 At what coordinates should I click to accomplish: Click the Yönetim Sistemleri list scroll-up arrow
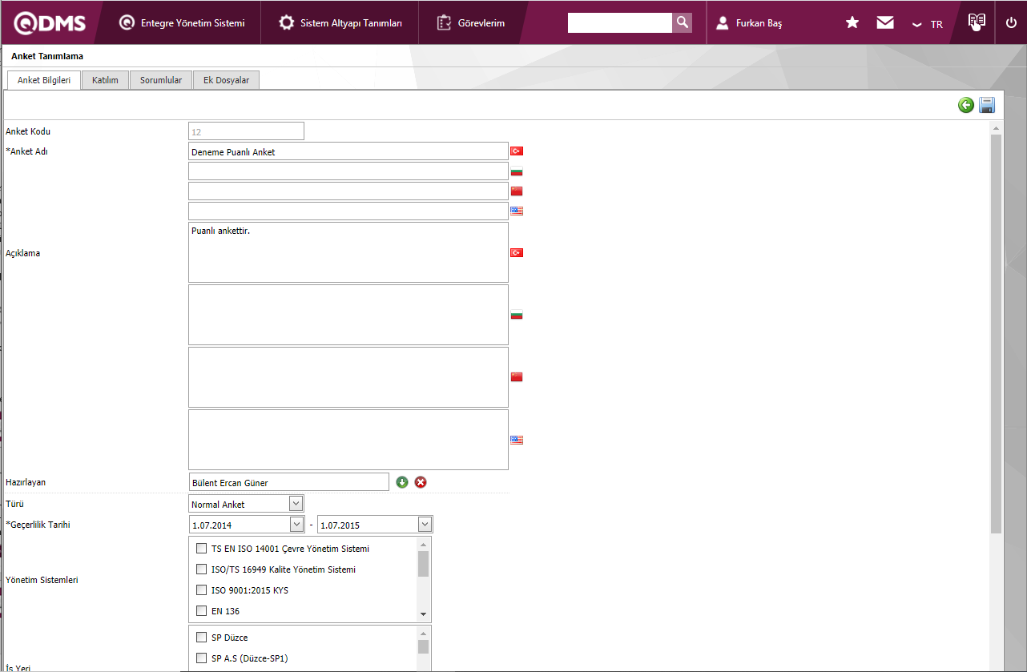423,545
